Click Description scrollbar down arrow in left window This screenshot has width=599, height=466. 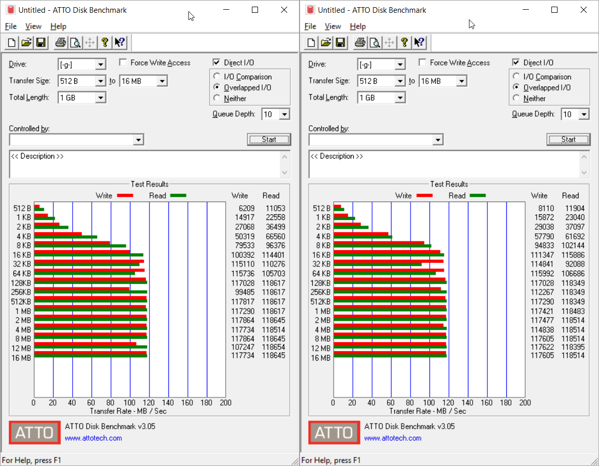(x=285, y=172)
